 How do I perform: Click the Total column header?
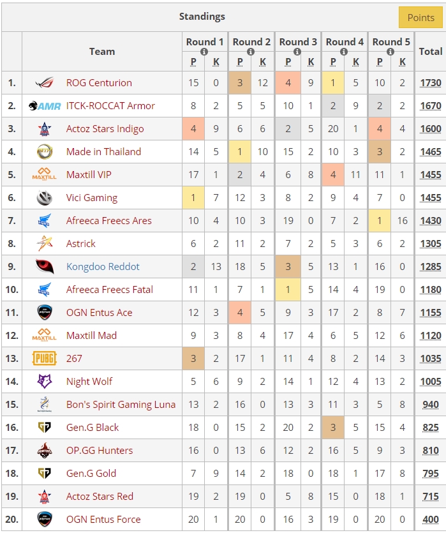[431, 51]
